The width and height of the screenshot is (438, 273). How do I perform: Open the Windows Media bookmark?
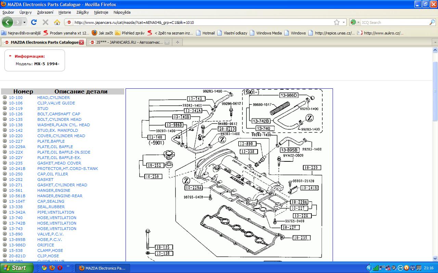coord(266,33)
